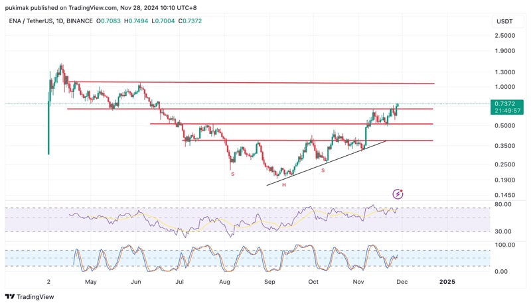Click the 0.1900 price axis label
The height and width of the screenshot is (305, 531).
(504, 180)
